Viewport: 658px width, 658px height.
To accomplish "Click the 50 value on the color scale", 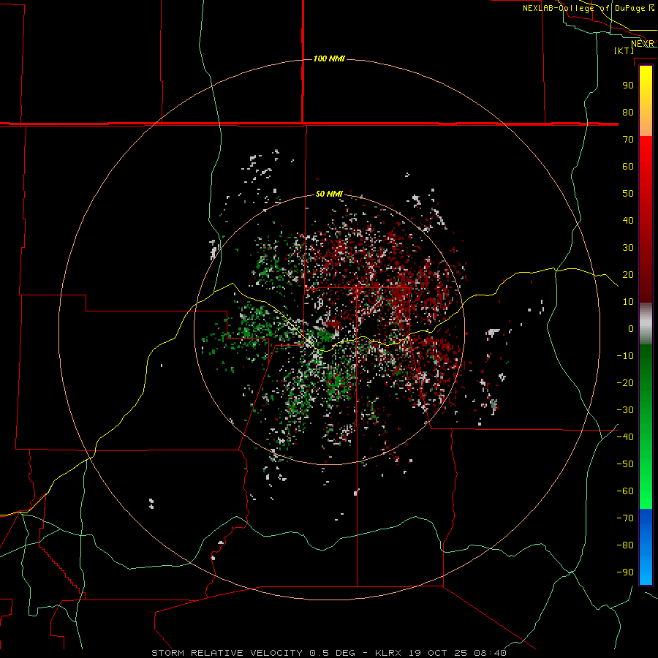I will [x=628, y=194].
